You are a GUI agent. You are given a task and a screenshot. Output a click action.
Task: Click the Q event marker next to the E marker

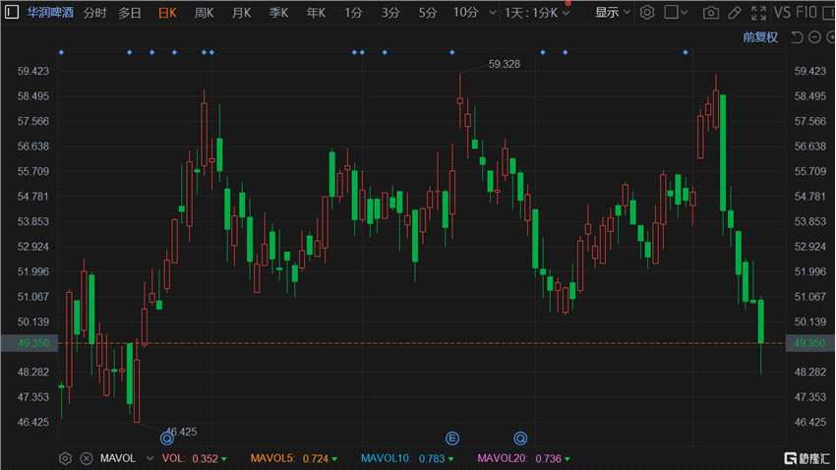coord(520,439)
